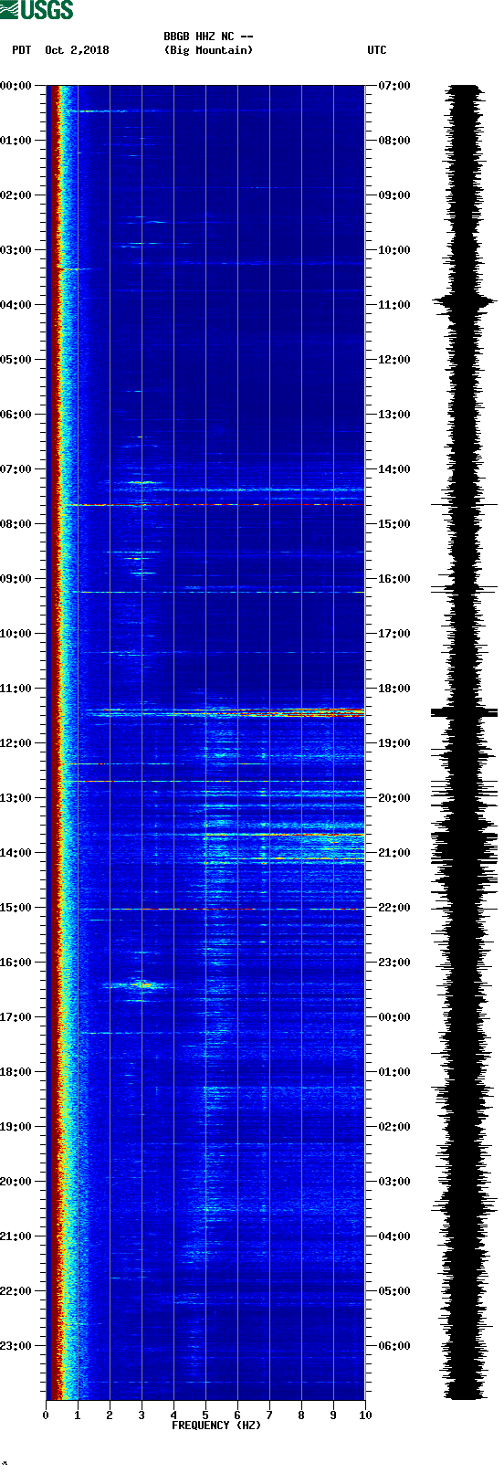Click frequency axis tick 5
Image resolution: width=504 pixels, height=1473 pixels.
click(205, 1415)
